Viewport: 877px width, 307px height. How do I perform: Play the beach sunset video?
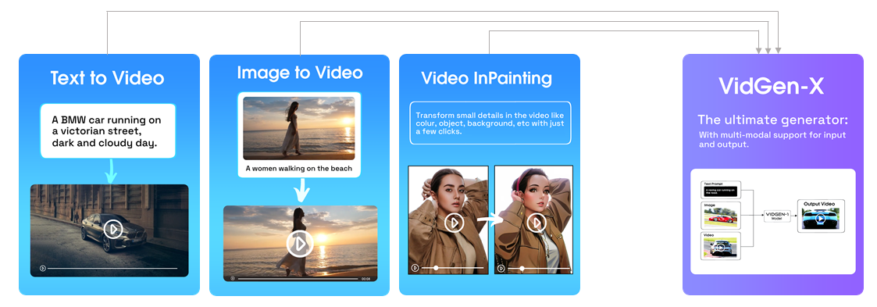(301, 243)
